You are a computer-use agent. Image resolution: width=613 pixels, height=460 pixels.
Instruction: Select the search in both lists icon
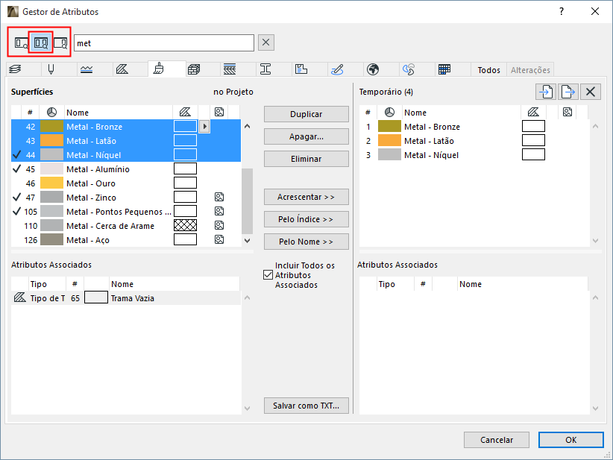click(x=41, y=42)
